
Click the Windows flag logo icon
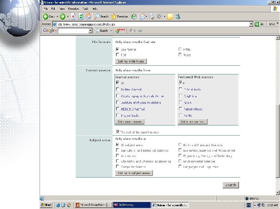point(275,9)
